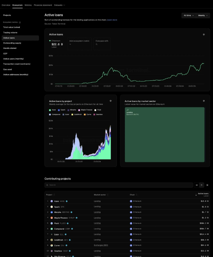Viewport: 213px width, 257px height.
Task: Toggle Fluid series in project chart legend
Action: tap(98, 110)
